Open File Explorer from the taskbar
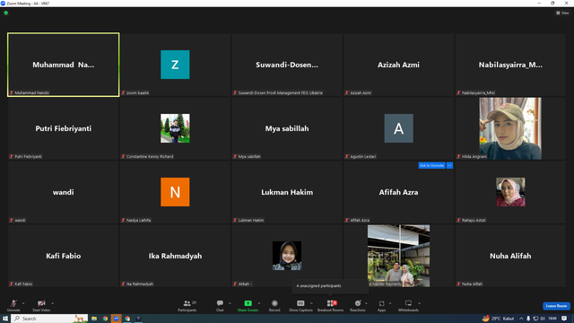The height and width of the screenshot is (323, 574). (x=94, y=319)
